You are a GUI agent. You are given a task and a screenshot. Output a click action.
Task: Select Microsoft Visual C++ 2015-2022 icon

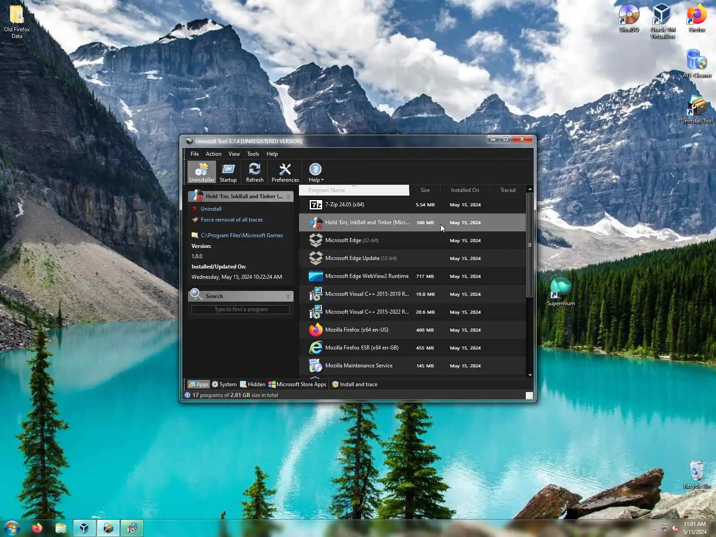click(x=315, y=312)
